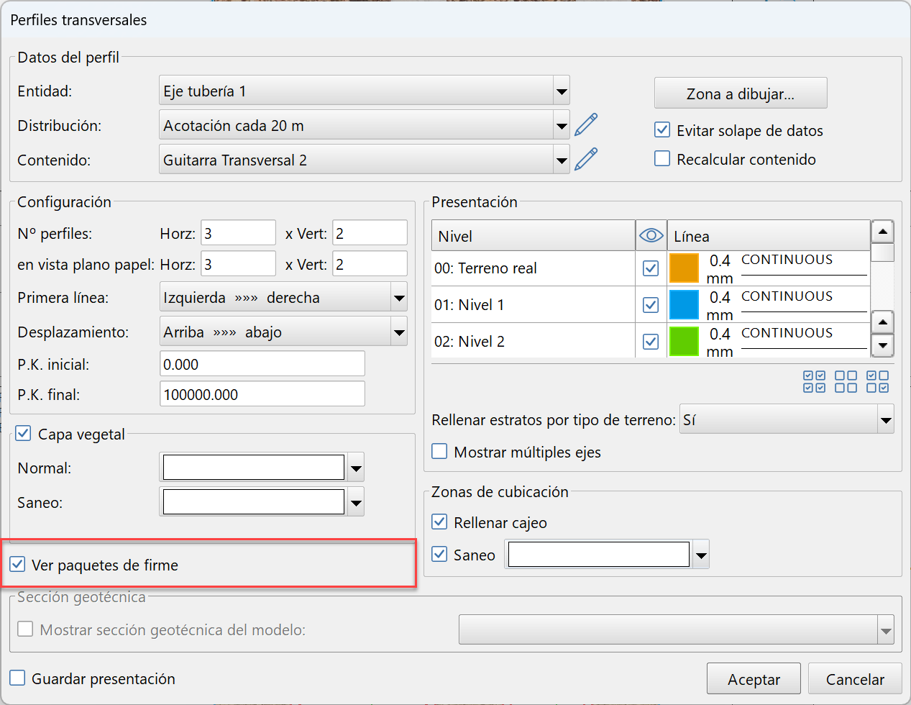The height and width of the screenshot is (705, 911).
Task: Click the Zona a dibujar... button
Action: point(741,94)
